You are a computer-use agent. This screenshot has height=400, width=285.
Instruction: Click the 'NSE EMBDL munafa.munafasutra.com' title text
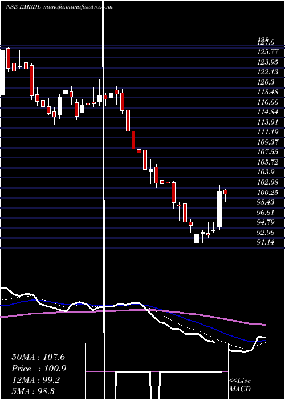(x=59, y=7)
